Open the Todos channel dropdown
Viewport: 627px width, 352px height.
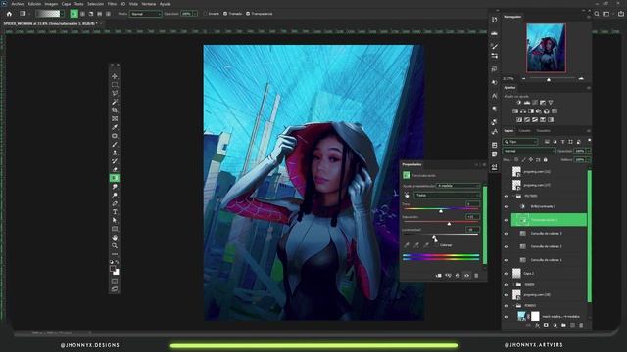click(447, 196)
